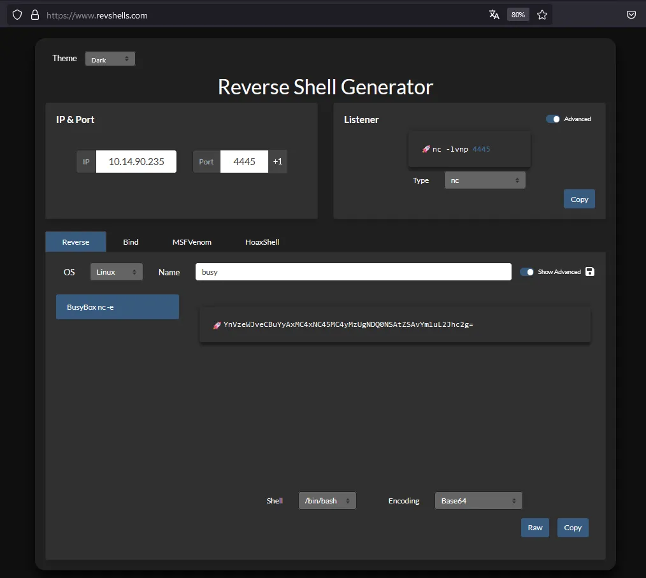Screen dimensions: 646x578
Task: Toggle the Listener Advanced switch
Action: click(x=553, y=119)
